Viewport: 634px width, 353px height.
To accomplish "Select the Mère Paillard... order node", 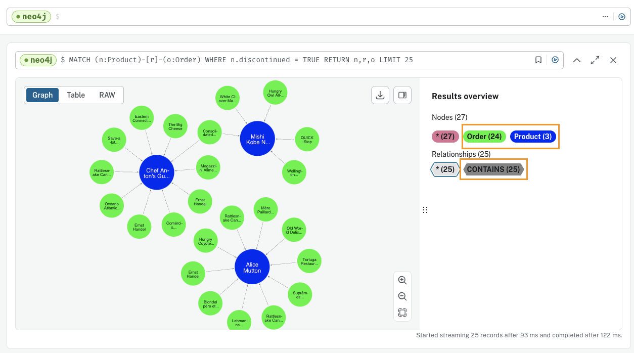I will [x=265, y=210].
